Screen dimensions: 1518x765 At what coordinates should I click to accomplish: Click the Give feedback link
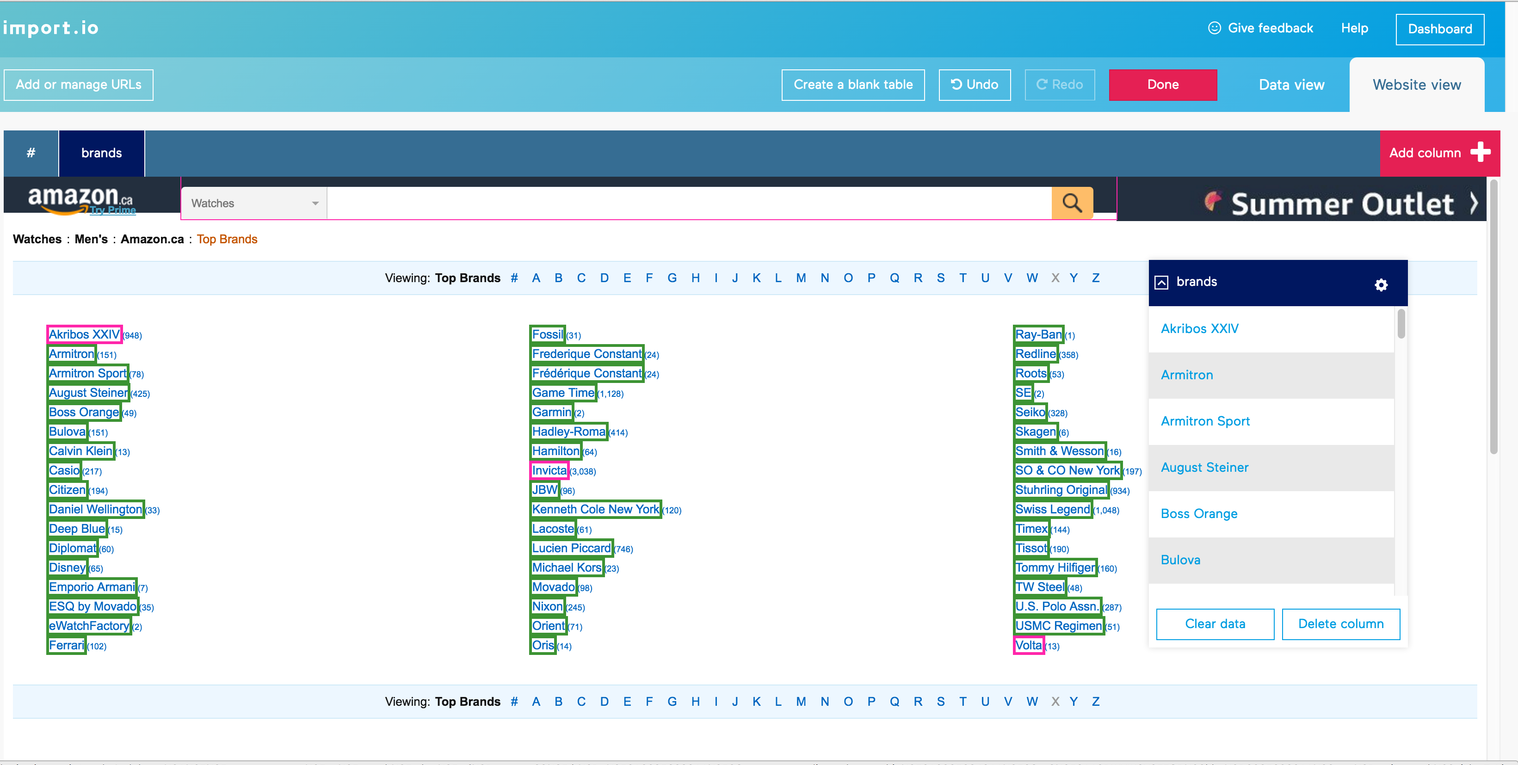point(1270,28)
